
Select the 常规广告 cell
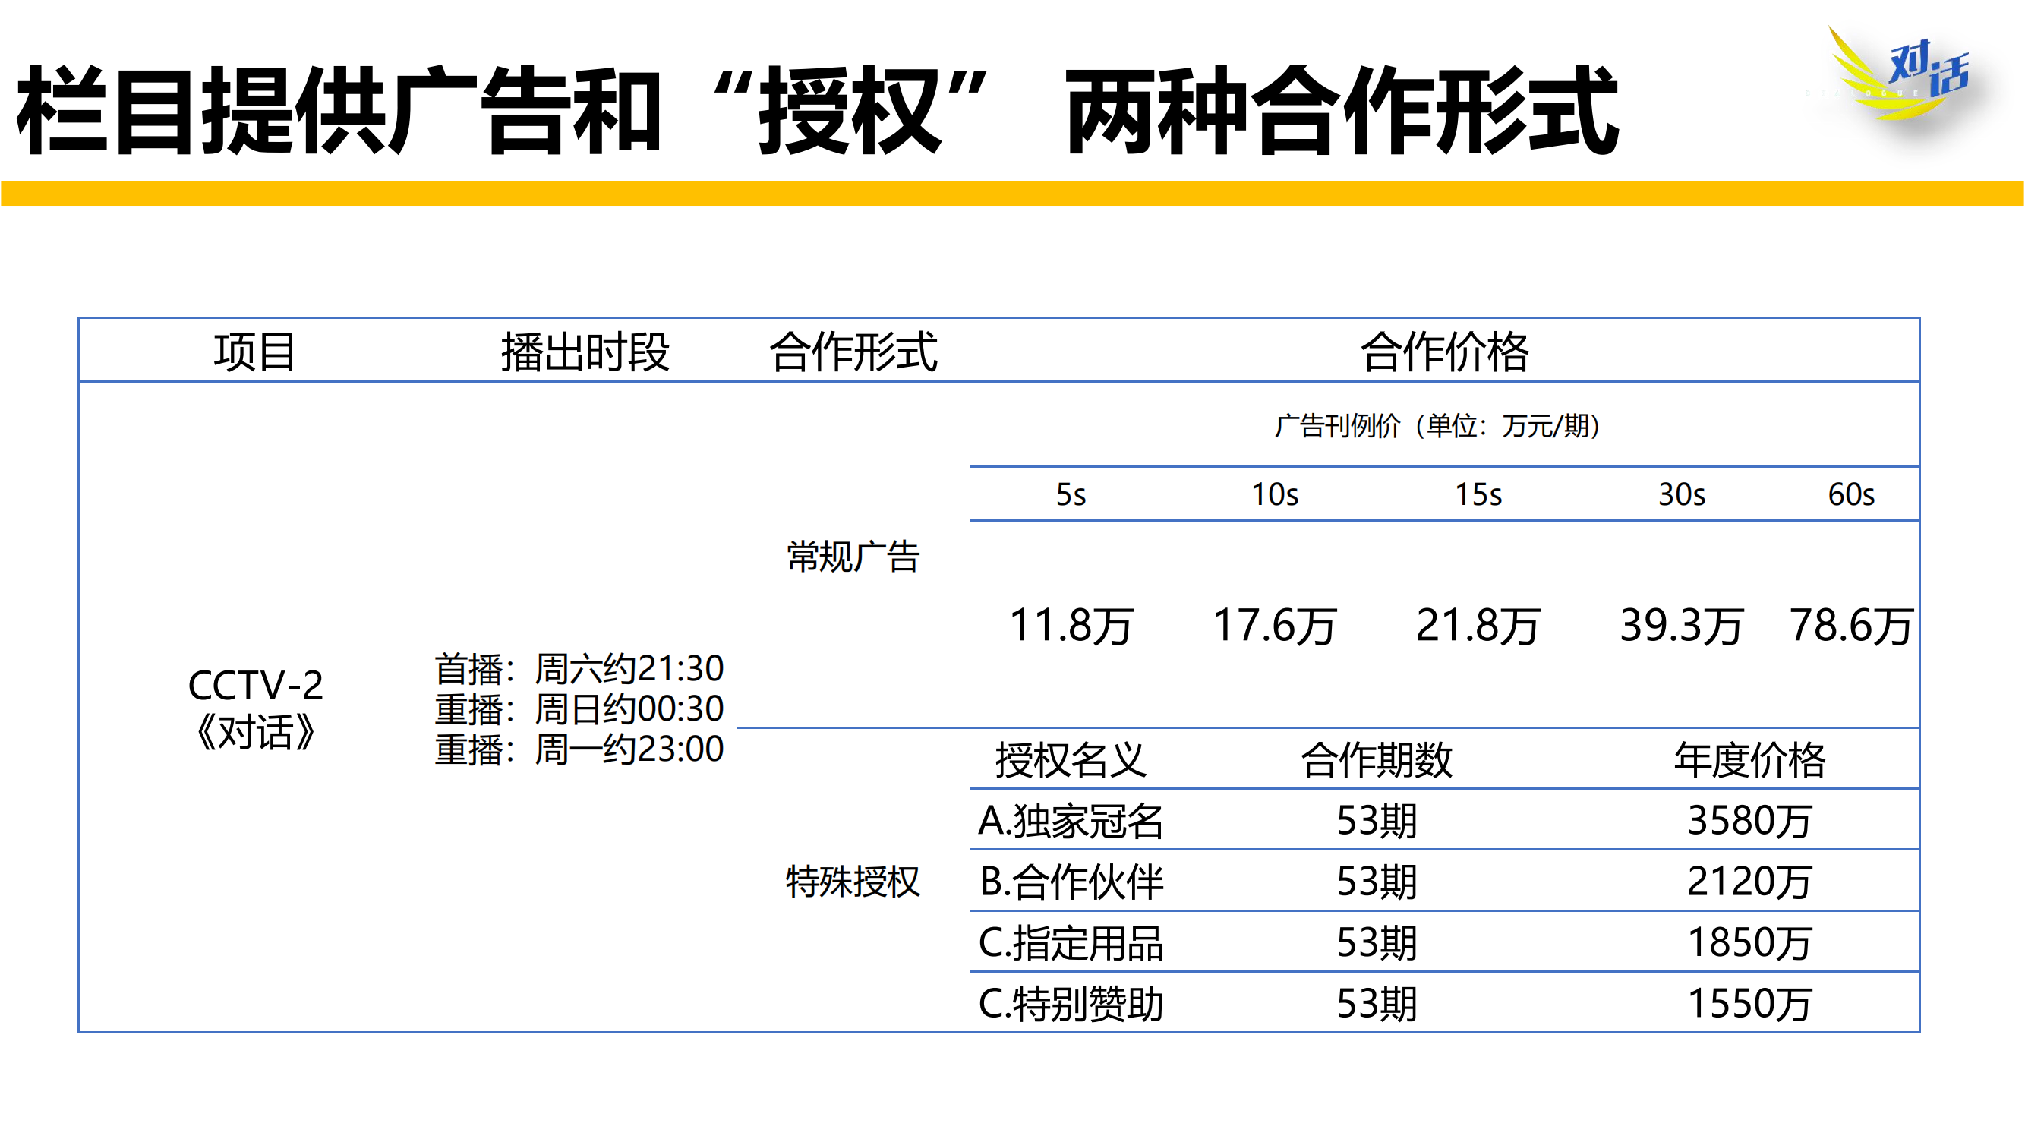[853, 557]
